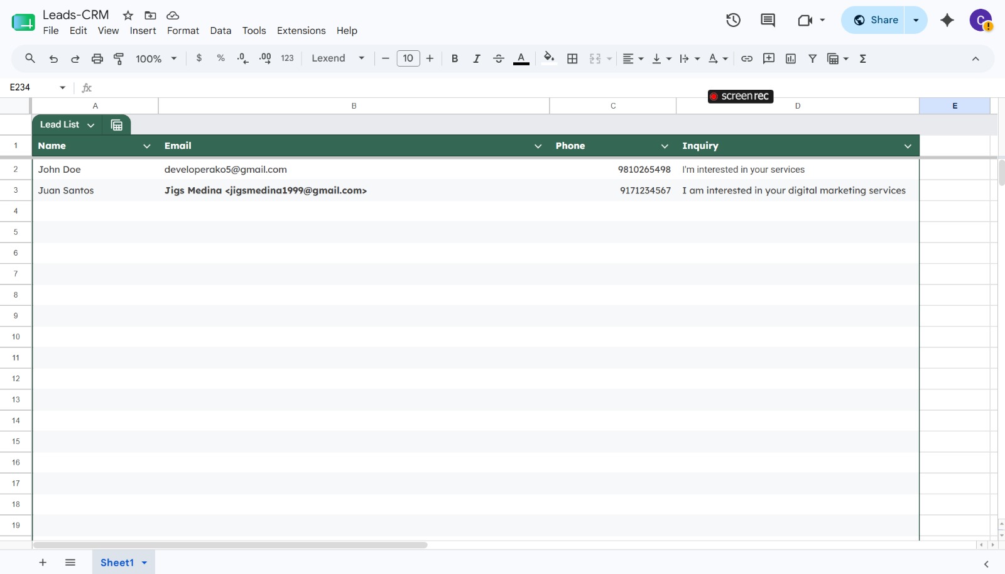Open the Meet video call menu
This screenshot has height=574, width=1005.
point(811,20)
